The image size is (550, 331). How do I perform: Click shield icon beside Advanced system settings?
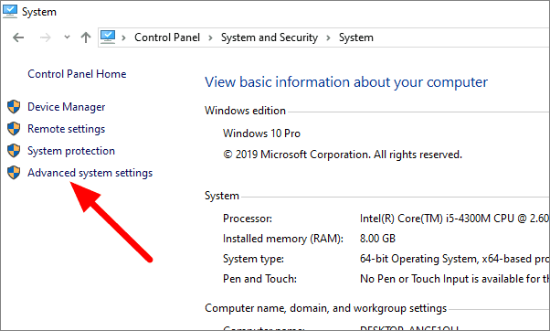[14, 173]
